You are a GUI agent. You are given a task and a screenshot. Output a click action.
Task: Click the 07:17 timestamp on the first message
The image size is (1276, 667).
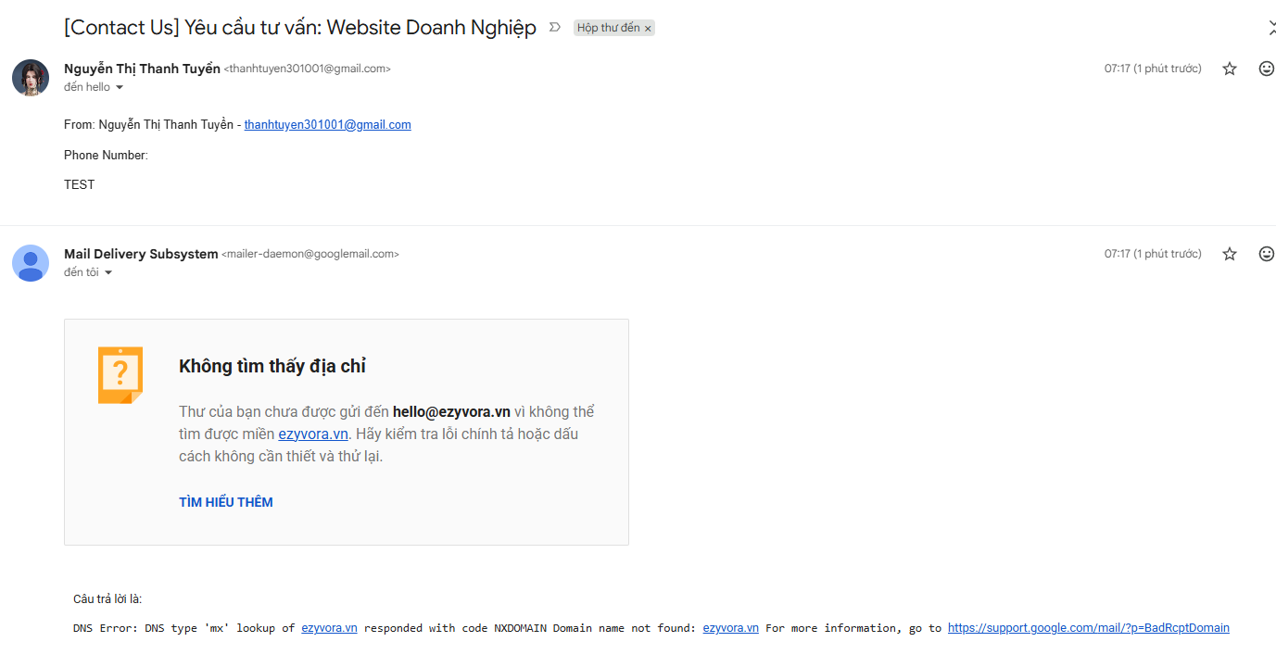(x=1153, y=69)
